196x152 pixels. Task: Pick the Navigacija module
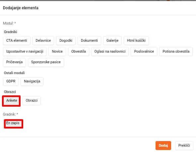[32, 81]
